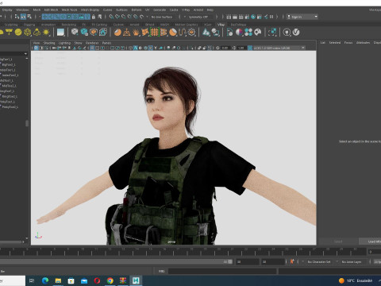Click the white cube proxy shelf icon

click(x=75, y=33)
